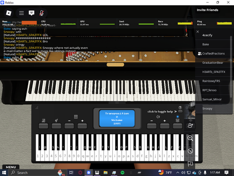Click the sf (sforzando) button on panel

click(56, 126)
